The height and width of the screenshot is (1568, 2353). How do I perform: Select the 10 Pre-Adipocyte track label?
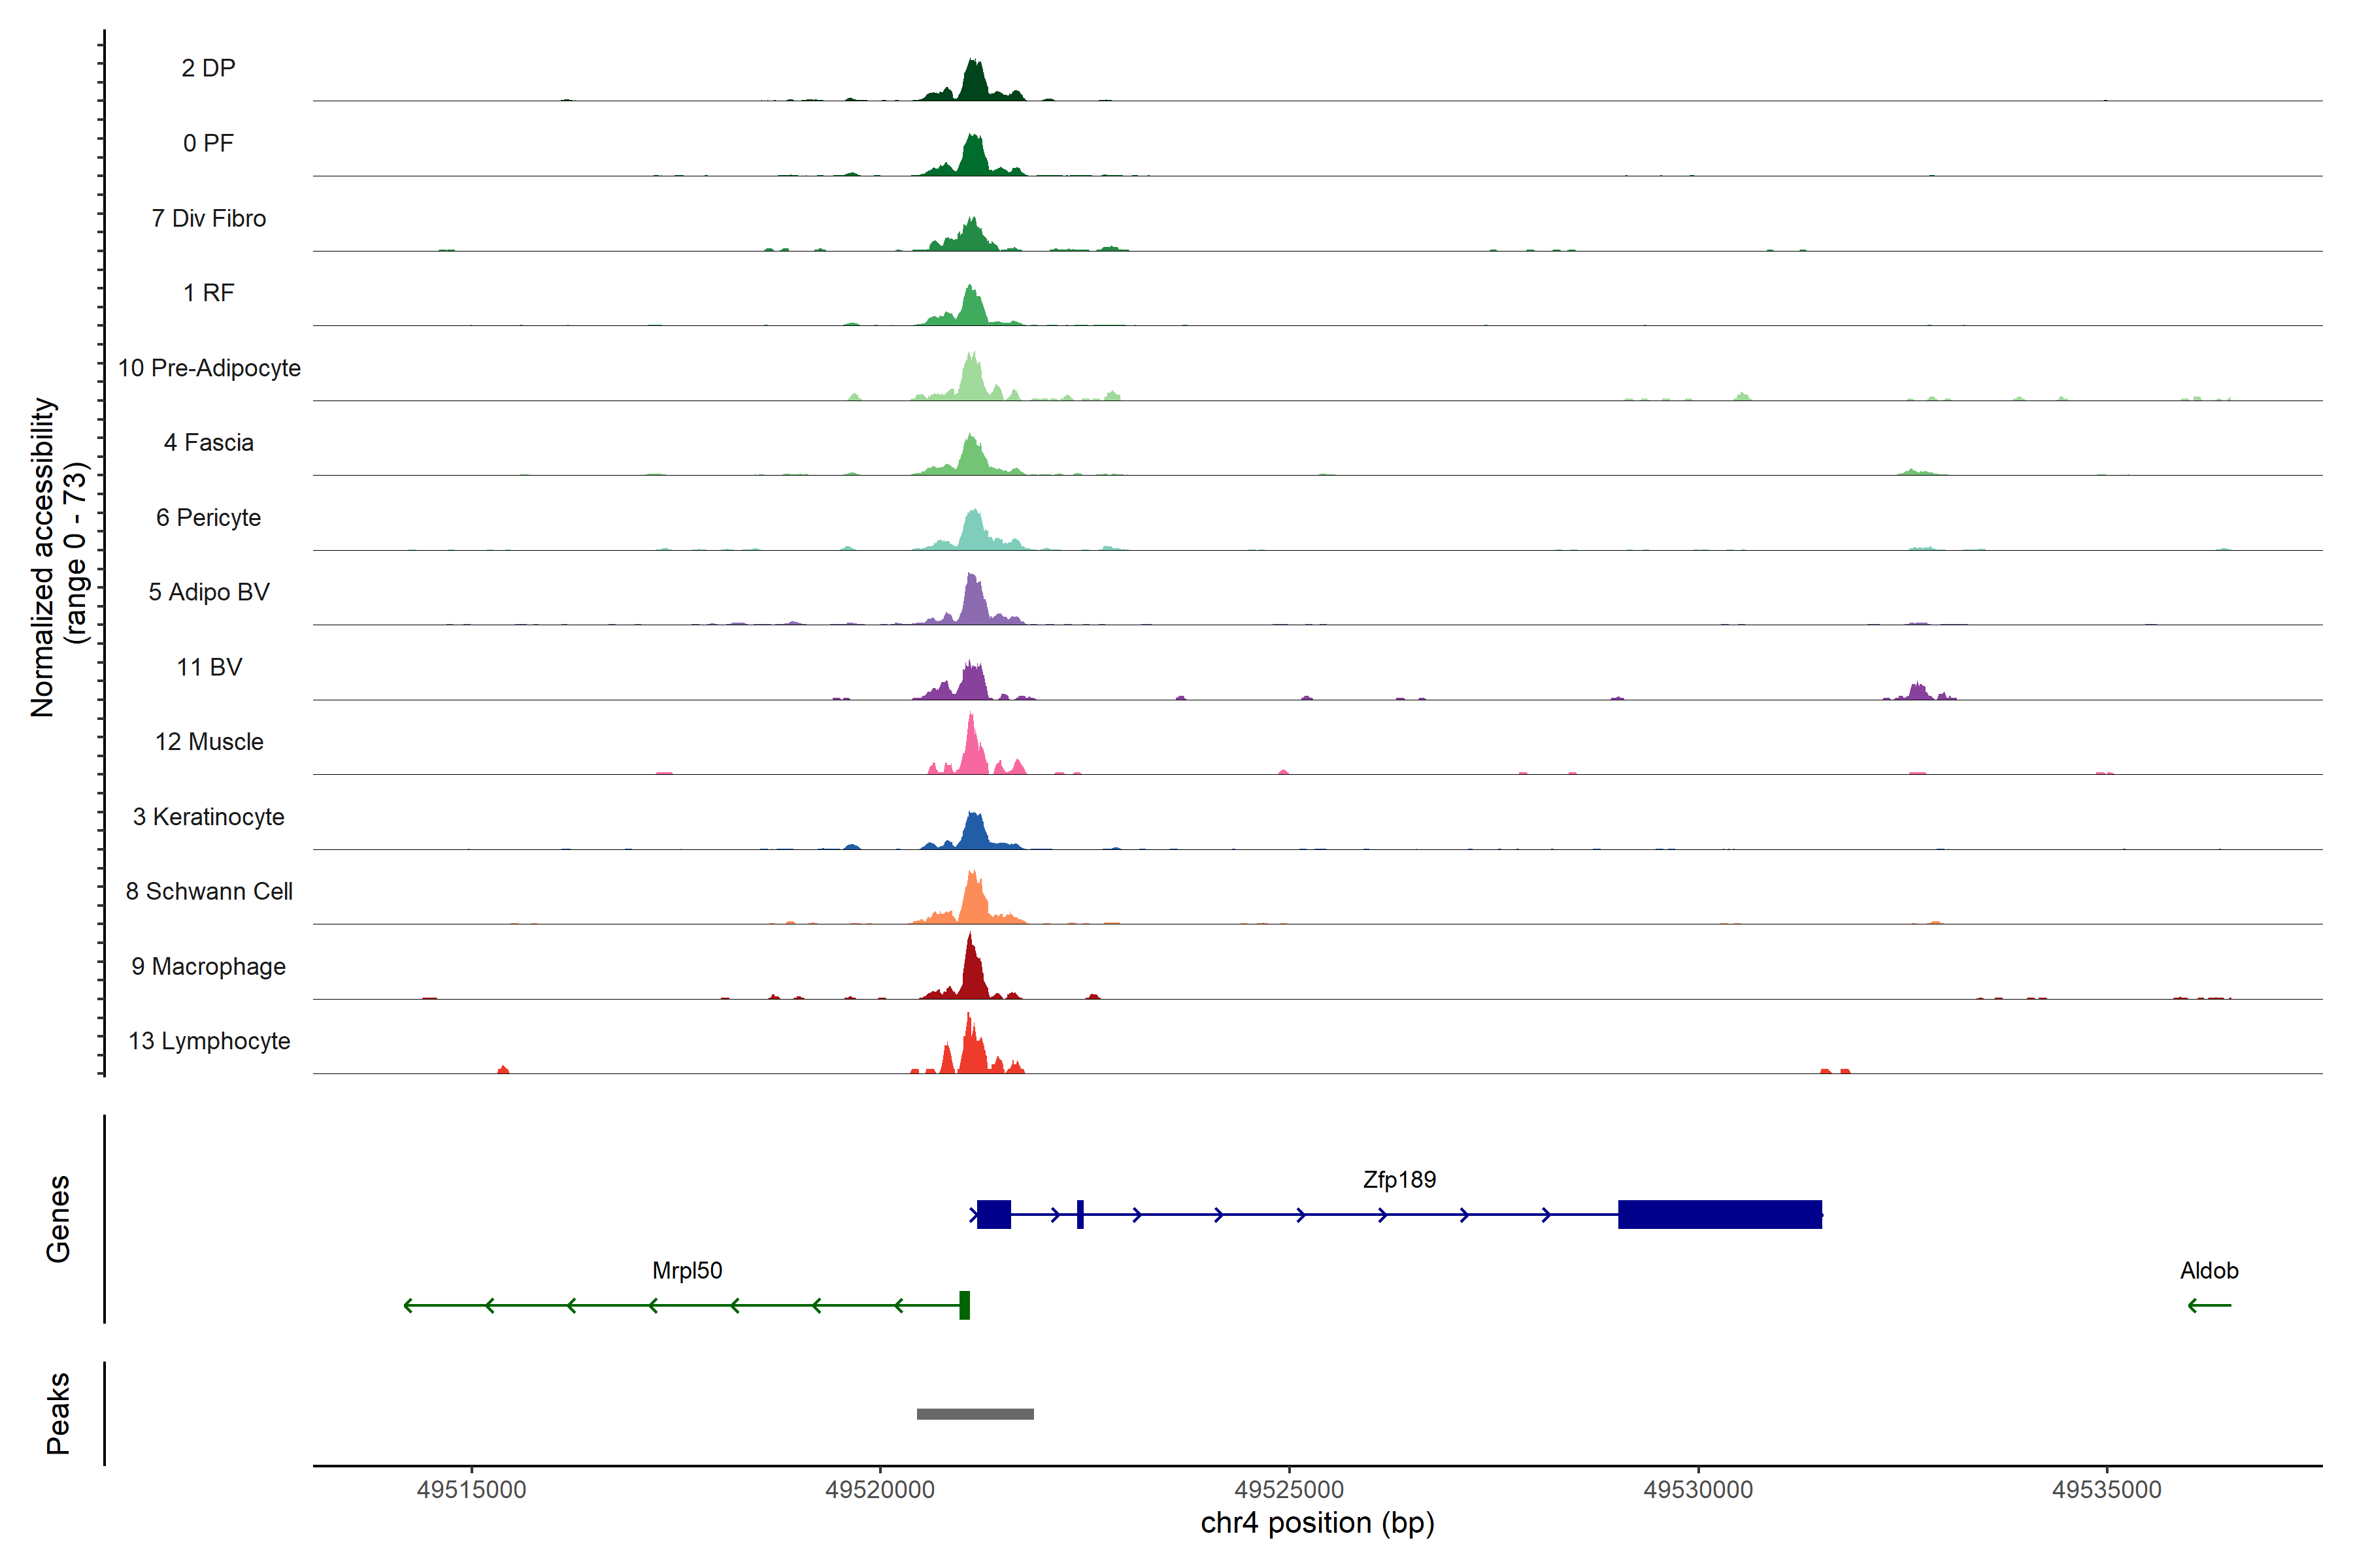click(209, 367)
